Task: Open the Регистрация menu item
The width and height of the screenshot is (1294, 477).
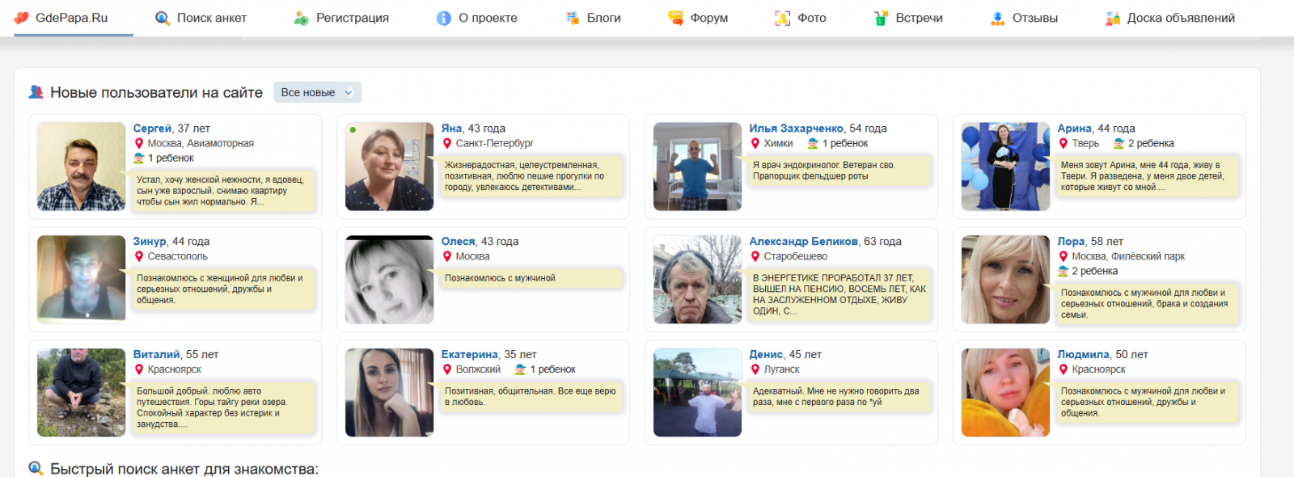Action: click(x=342, y=18)
